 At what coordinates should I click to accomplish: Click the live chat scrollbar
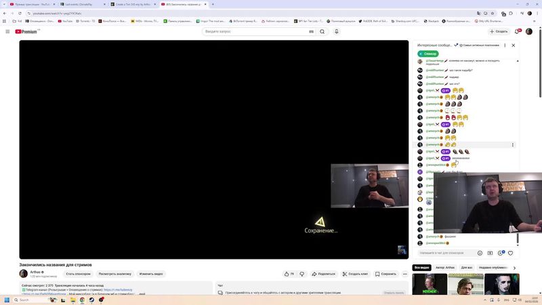coord(519,136)
